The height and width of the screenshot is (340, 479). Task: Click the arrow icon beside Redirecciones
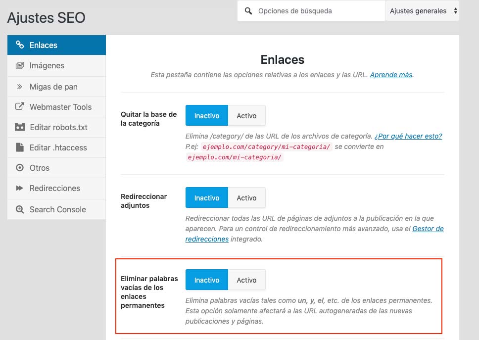pos(20,188)
